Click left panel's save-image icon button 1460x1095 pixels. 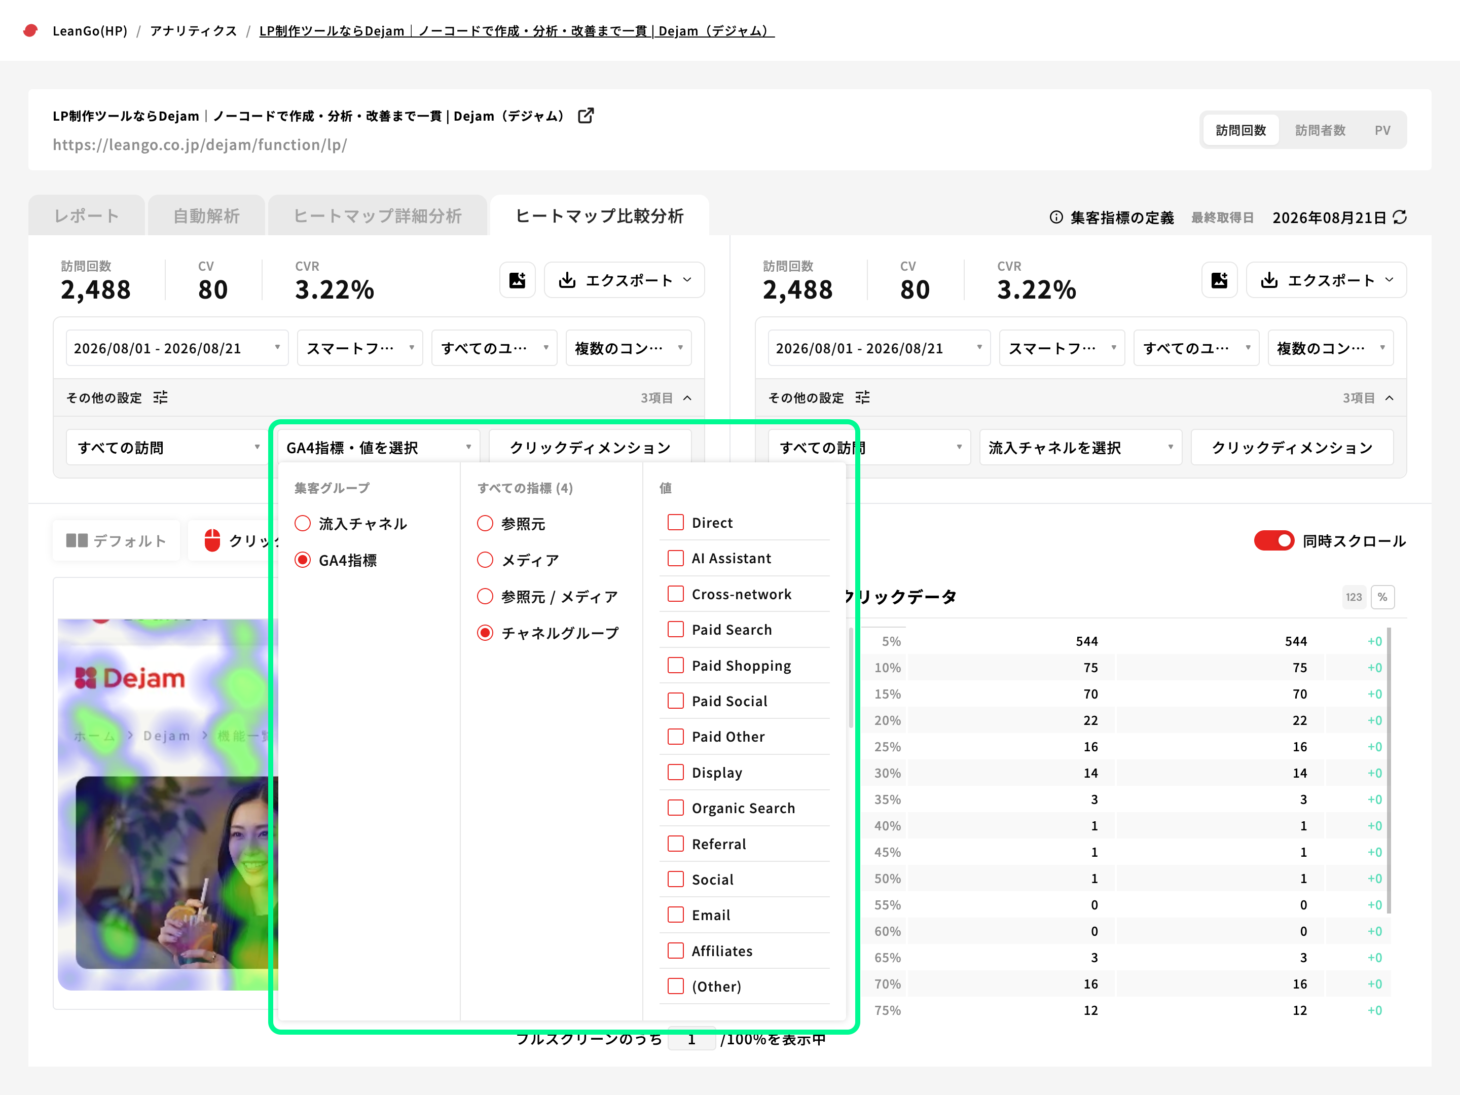tap(518, 280)
